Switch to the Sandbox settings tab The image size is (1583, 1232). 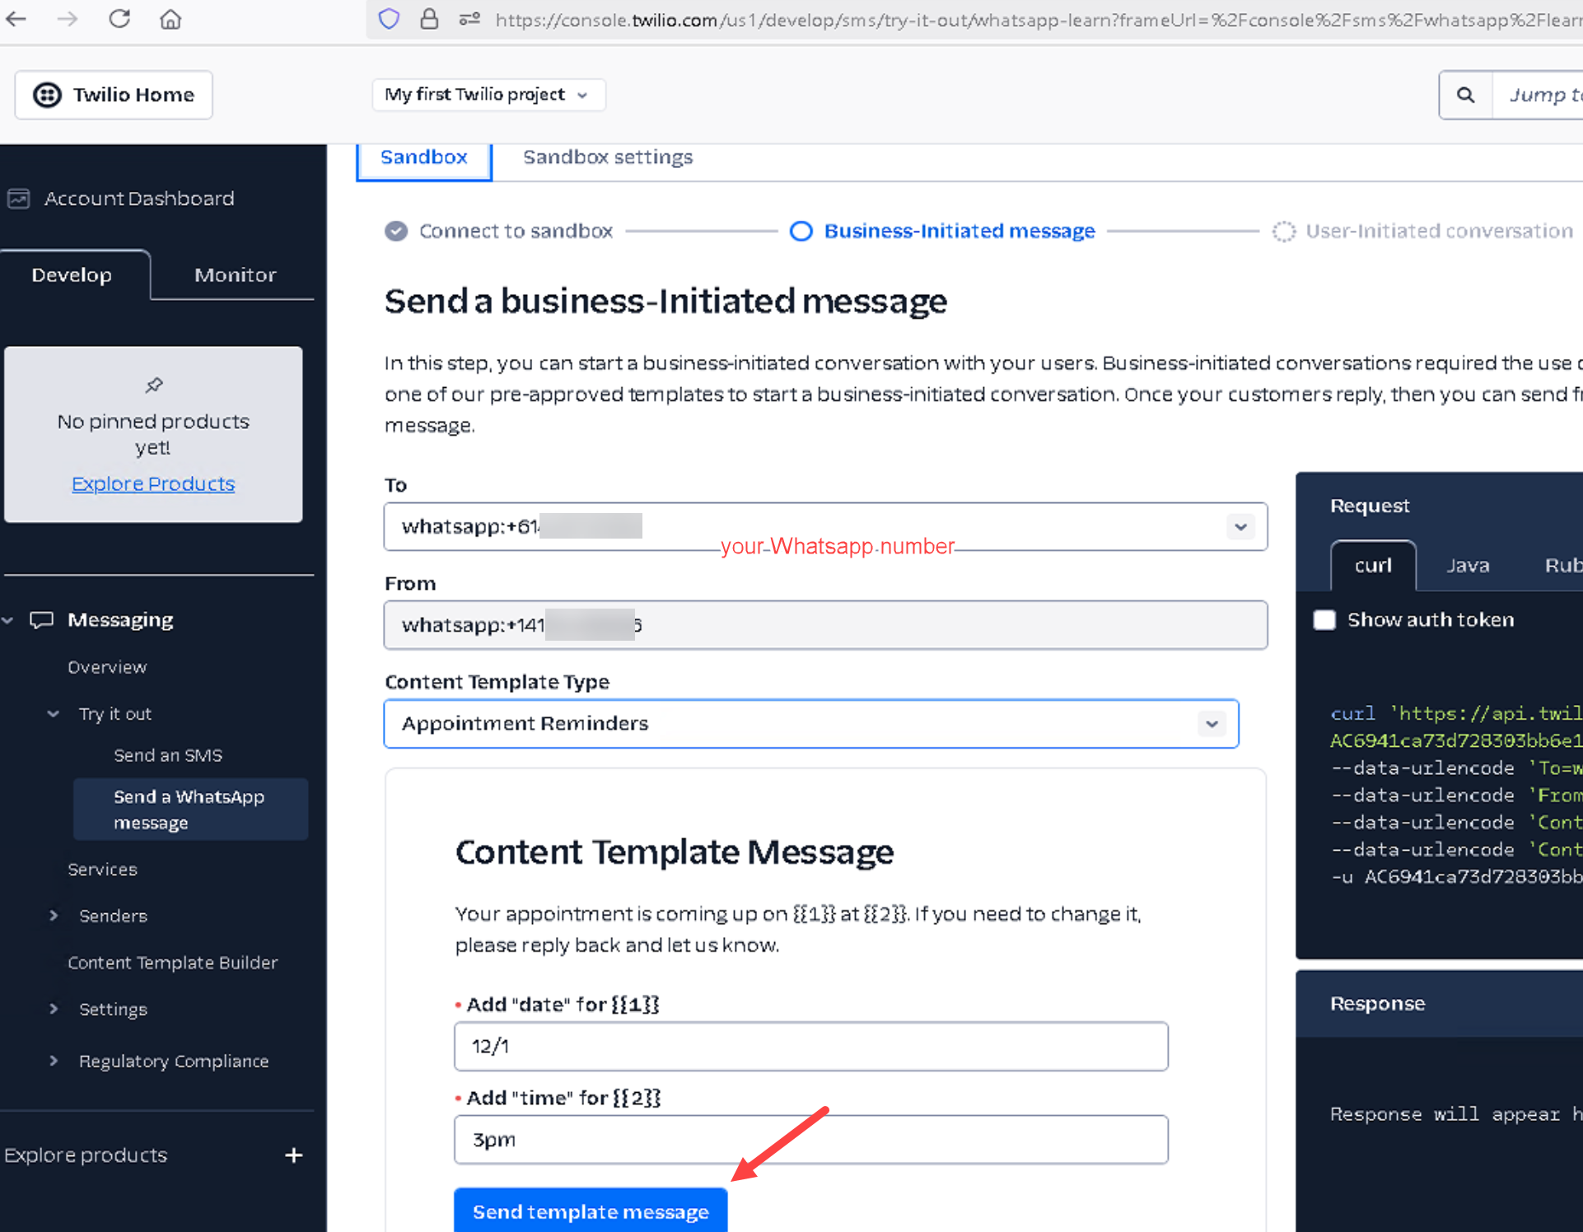[608, 157]
